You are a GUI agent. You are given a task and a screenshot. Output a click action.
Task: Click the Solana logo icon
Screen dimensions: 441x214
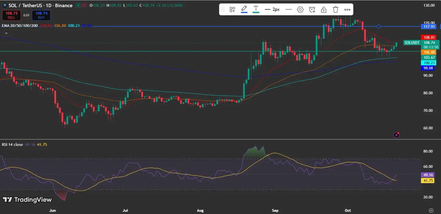[x=5, y=5]
